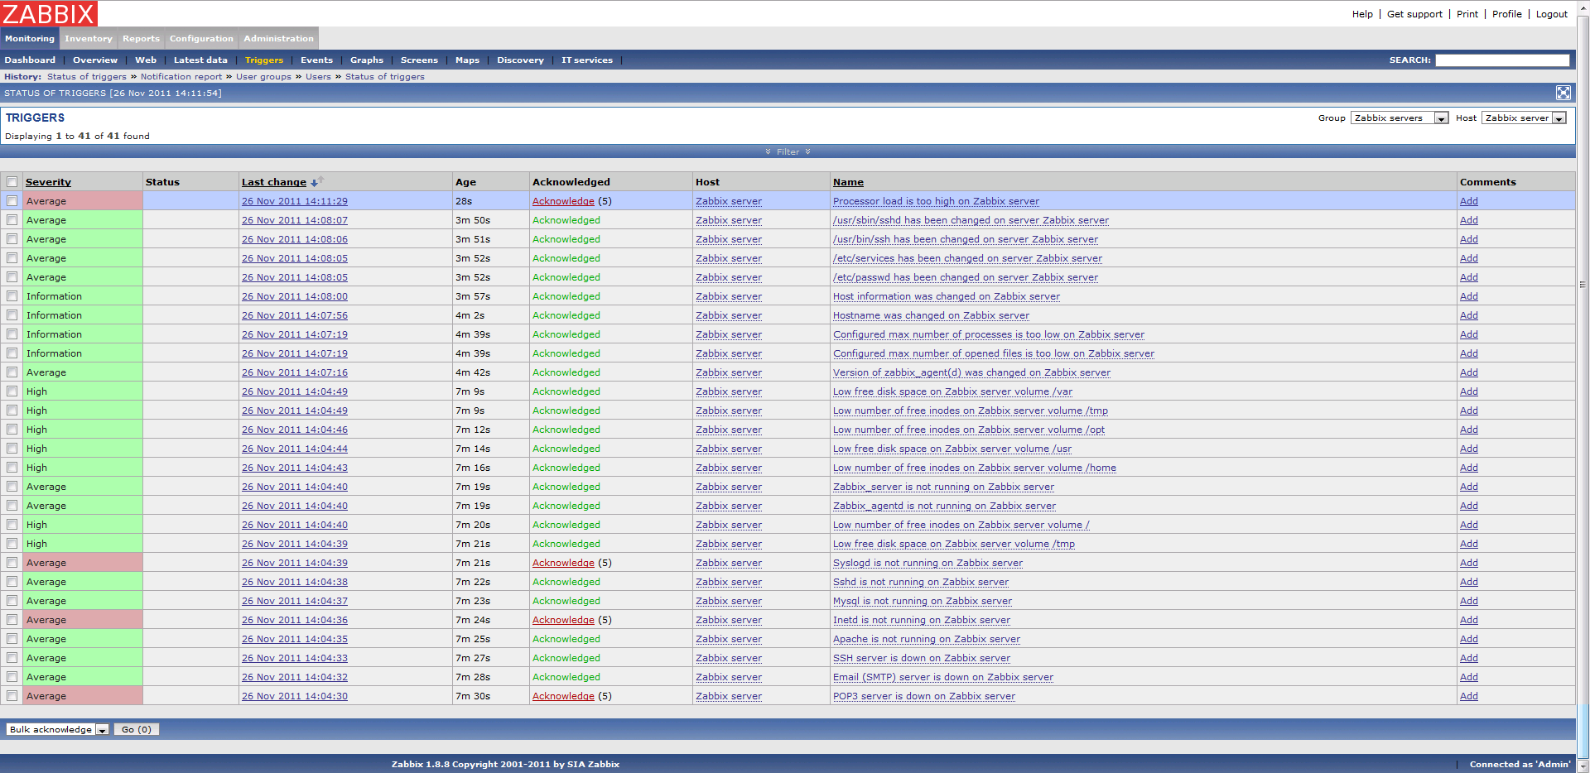The height and width of the screenshot is (773, 1590).
Task: Click the Logout link
Action: 1552,14
